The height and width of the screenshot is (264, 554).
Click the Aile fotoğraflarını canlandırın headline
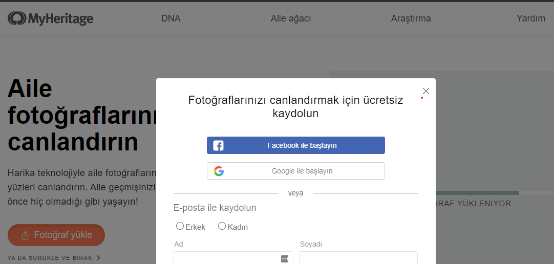(x=82, y=115)
